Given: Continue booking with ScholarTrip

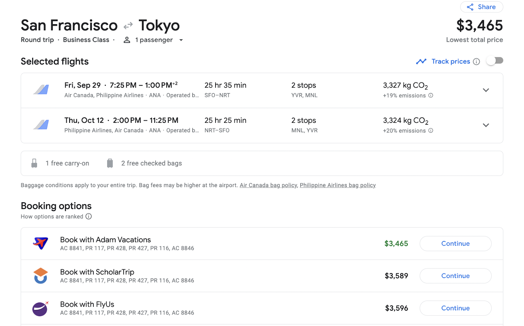Looking at the screenshot, I should point(455,276).
